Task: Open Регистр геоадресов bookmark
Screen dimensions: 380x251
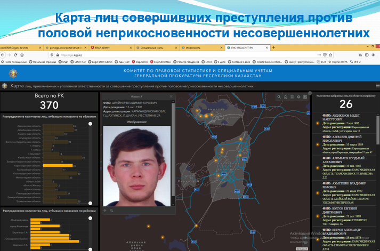Action: [x=187, y=62]
